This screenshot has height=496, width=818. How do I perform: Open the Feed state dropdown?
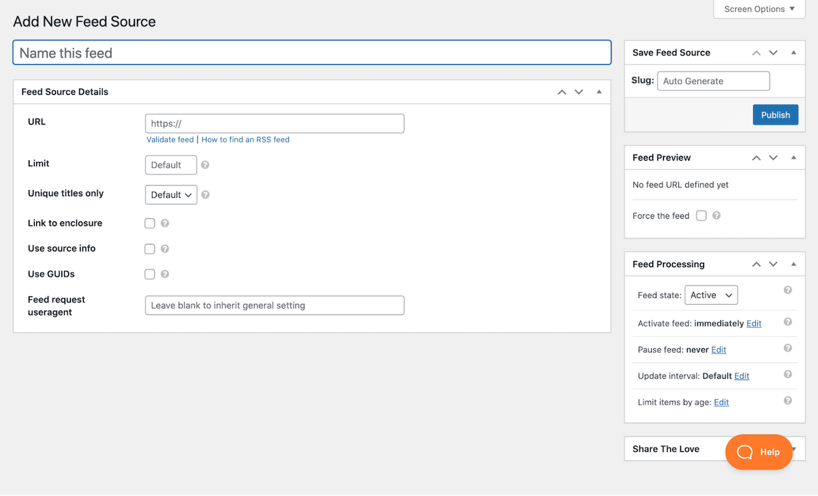point(710,295)
